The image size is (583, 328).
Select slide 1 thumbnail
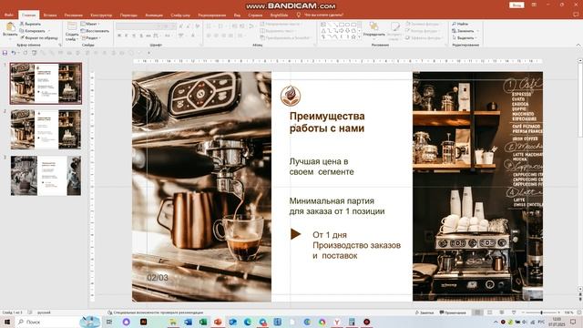point(46,83)
